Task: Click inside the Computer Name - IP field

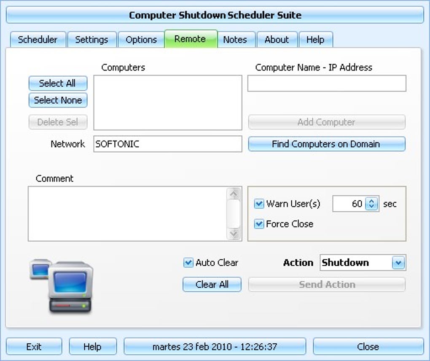Action: pos(327,83)
